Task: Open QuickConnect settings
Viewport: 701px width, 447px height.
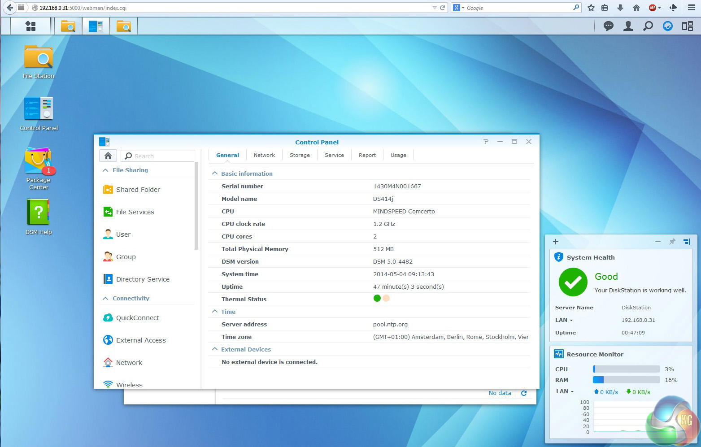Action: pos(137,318)
